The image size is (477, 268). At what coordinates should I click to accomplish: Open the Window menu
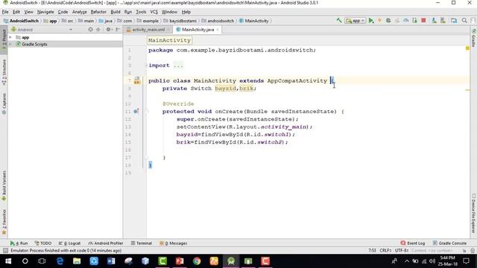tap(169, 12)
